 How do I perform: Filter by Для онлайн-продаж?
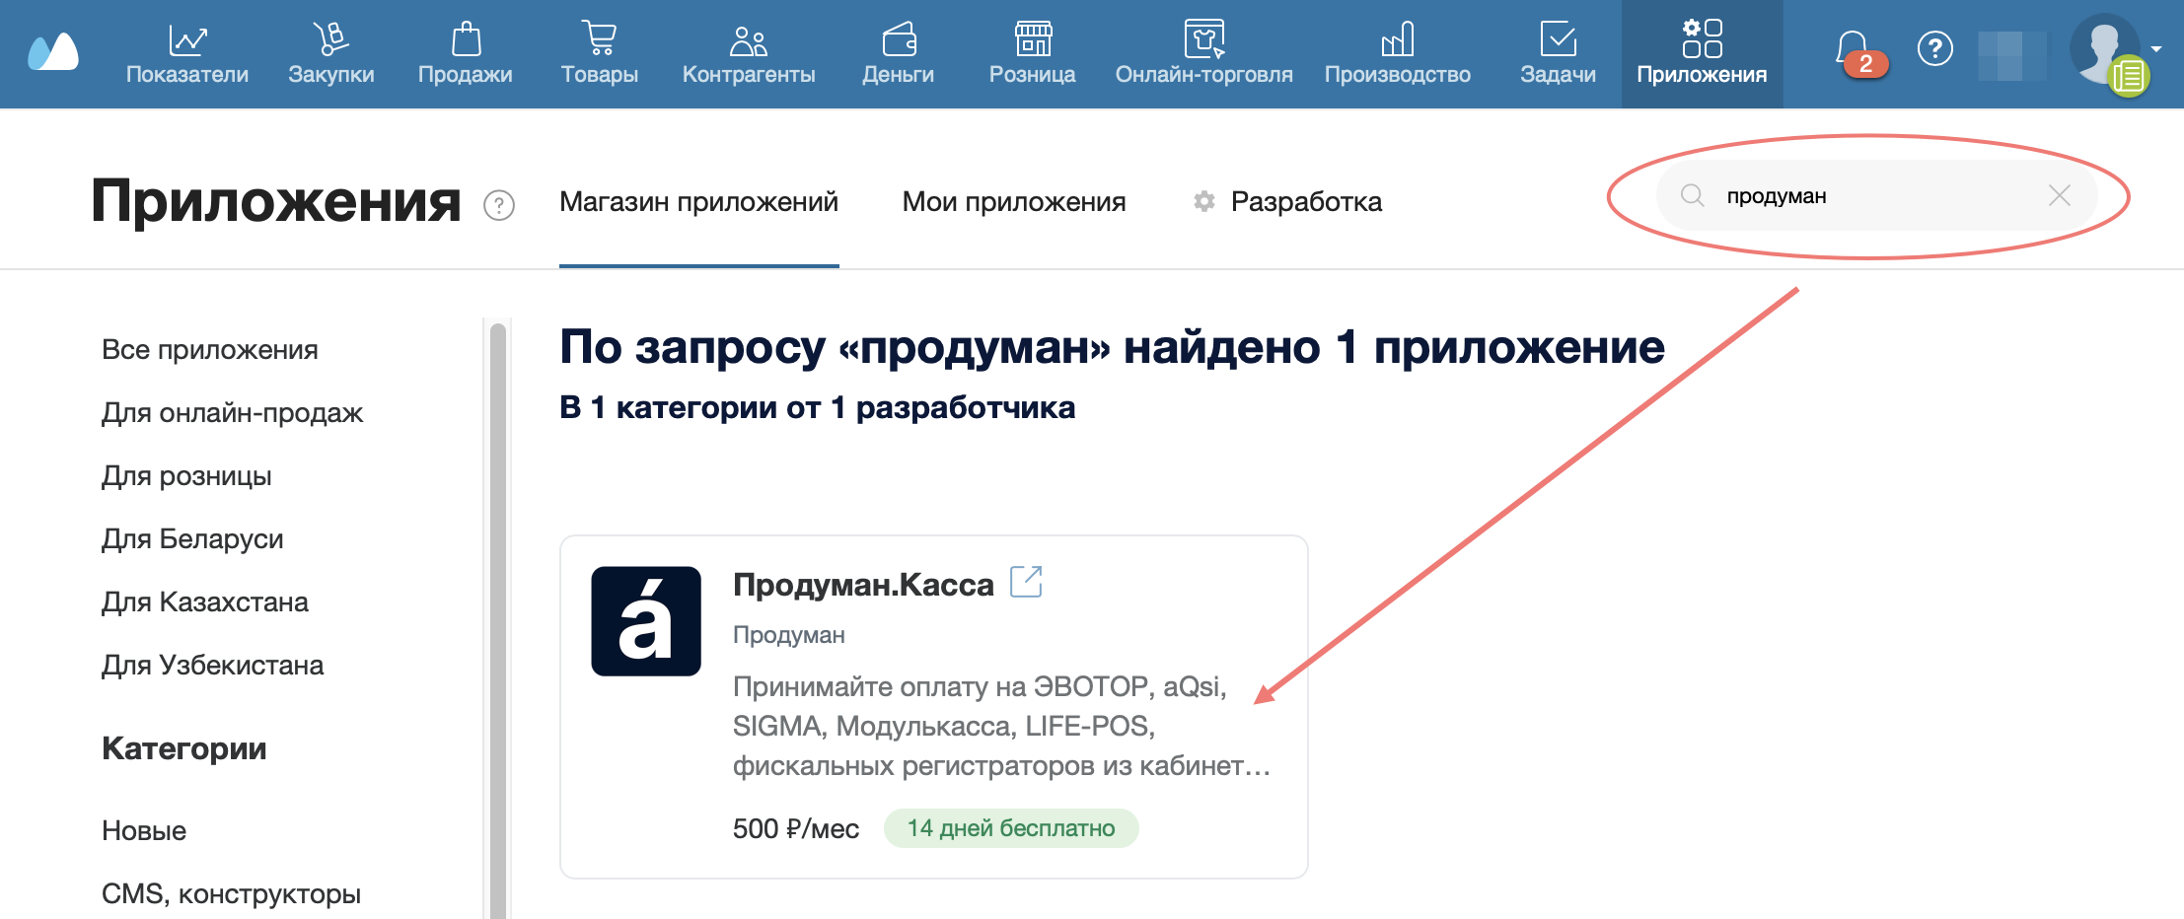pos(233,413)
